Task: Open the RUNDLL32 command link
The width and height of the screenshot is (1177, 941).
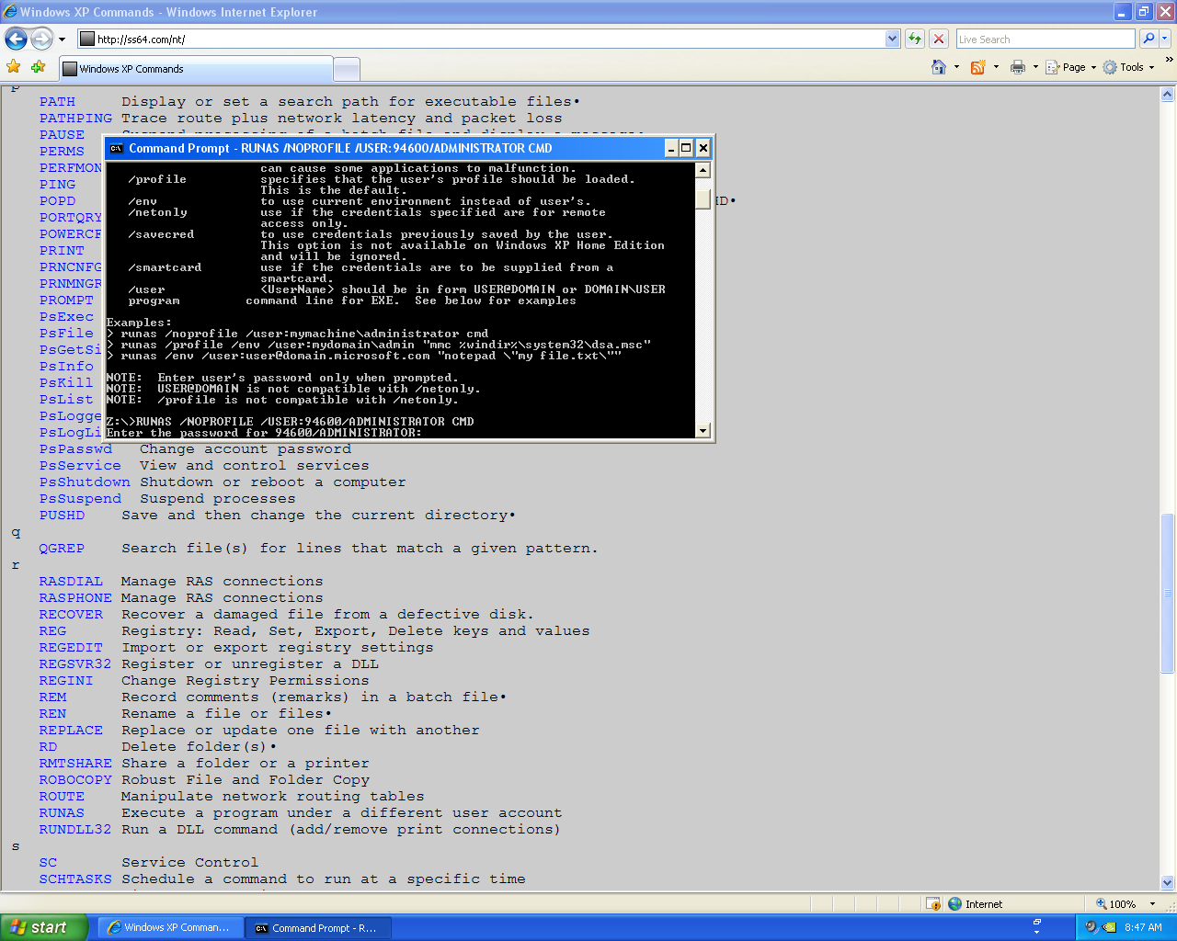Action: [75, 829]
